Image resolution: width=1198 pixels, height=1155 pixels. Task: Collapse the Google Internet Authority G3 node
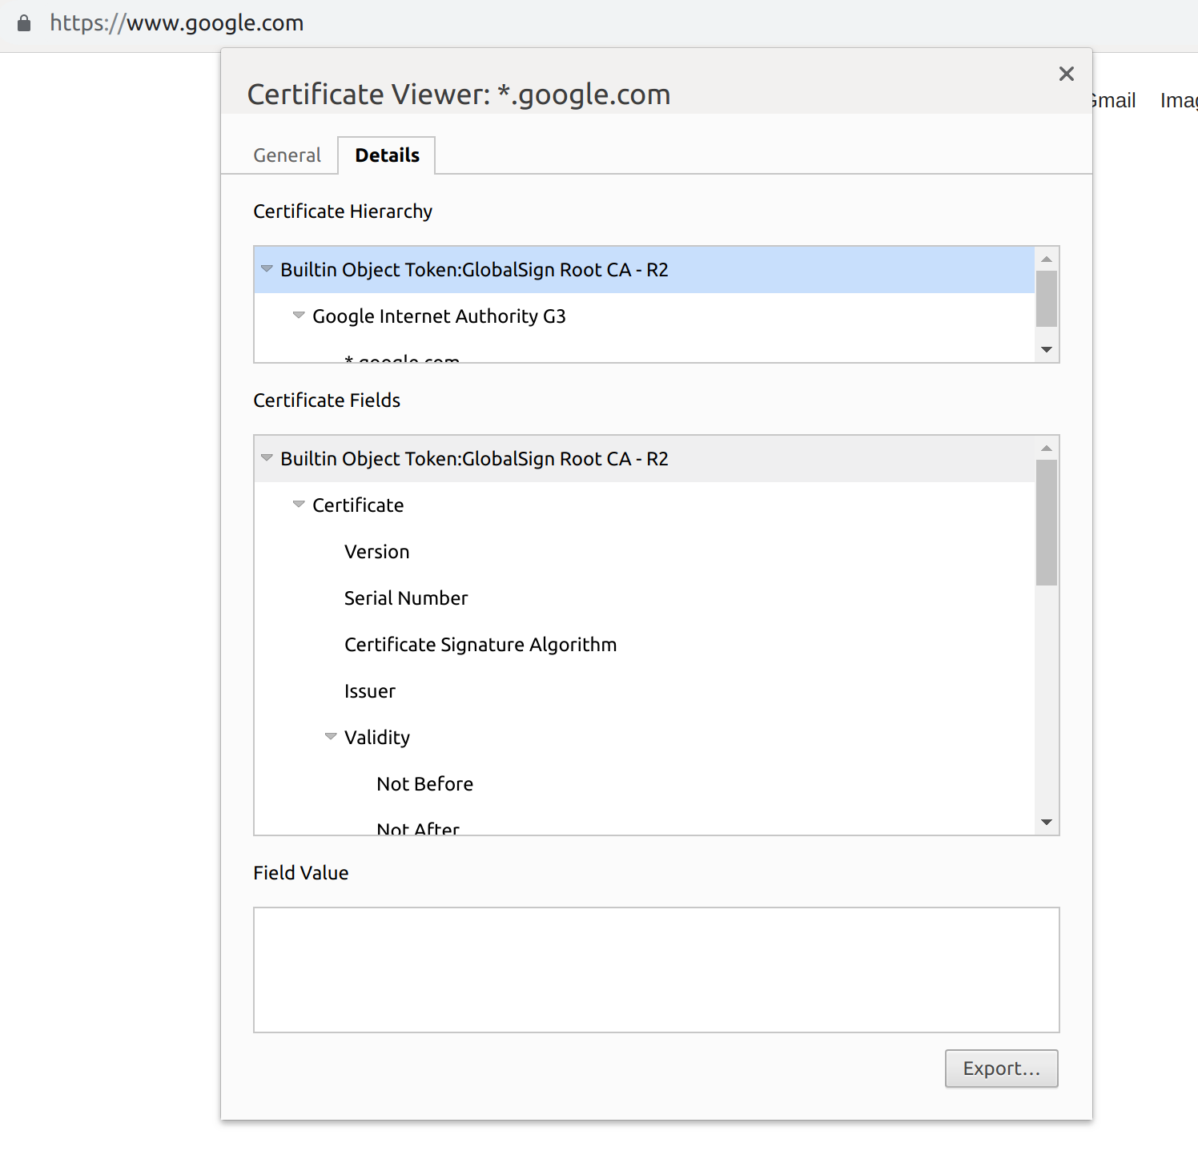[299, 316]
